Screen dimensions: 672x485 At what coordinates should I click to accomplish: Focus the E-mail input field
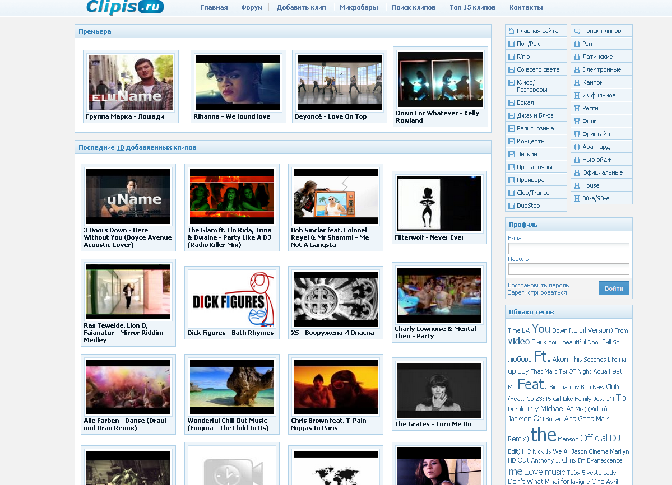click(x=568, y=248)
